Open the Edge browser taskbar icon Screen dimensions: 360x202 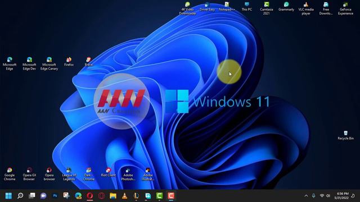coord(78,196)
